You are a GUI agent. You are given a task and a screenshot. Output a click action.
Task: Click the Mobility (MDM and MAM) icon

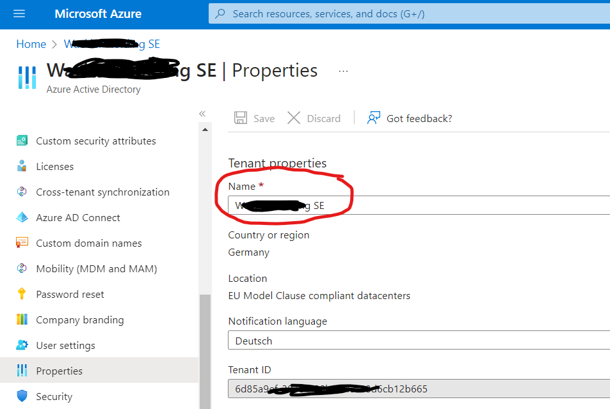[x=22, y=268]
